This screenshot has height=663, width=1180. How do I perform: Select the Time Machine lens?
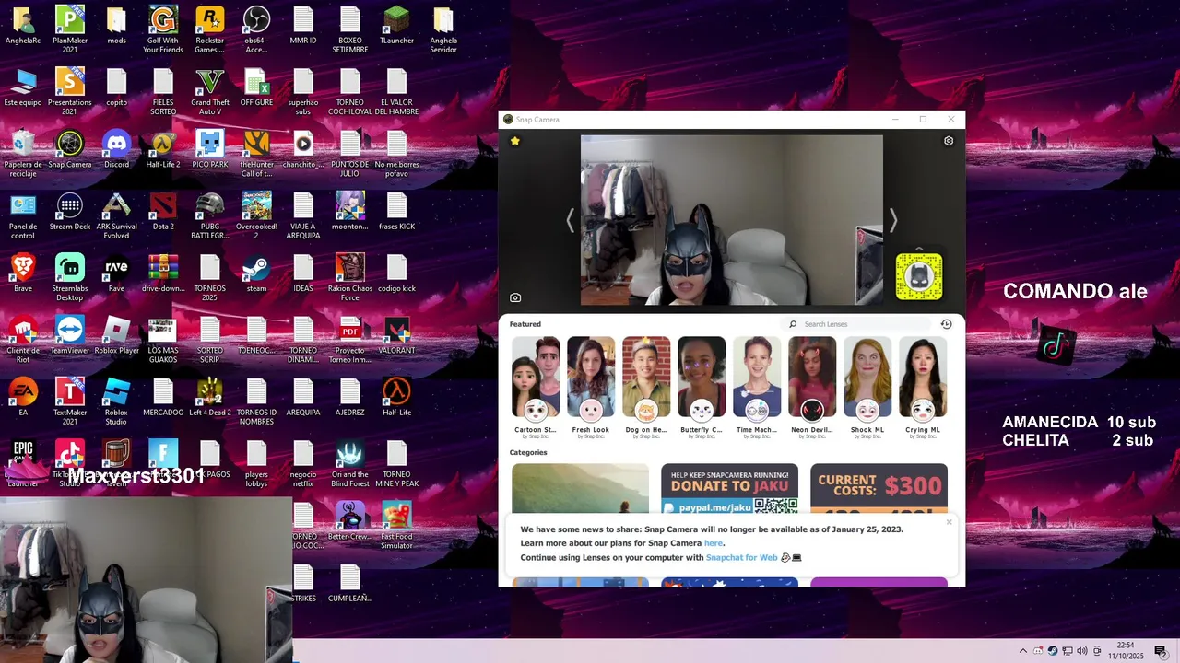[757, 387]
